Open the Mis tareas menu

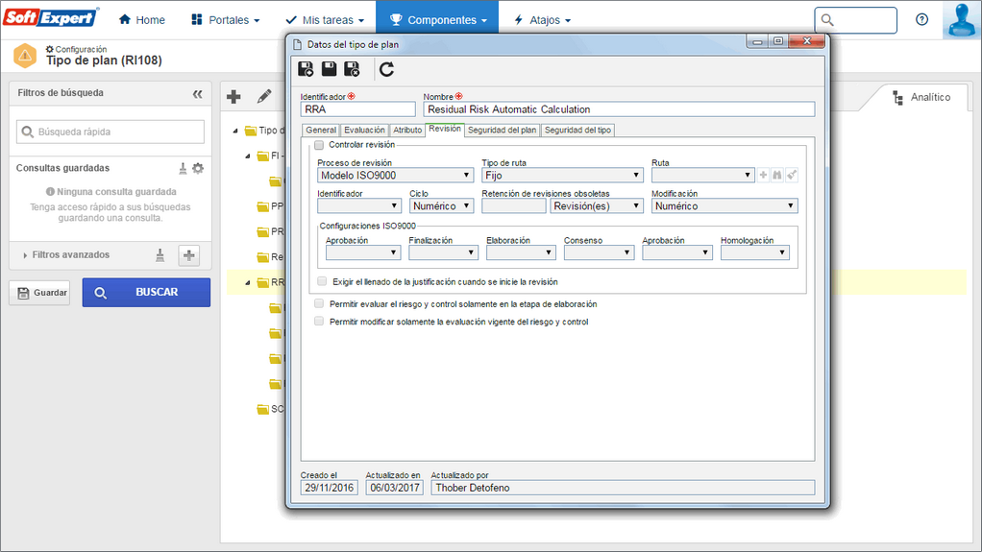[325, 20]
